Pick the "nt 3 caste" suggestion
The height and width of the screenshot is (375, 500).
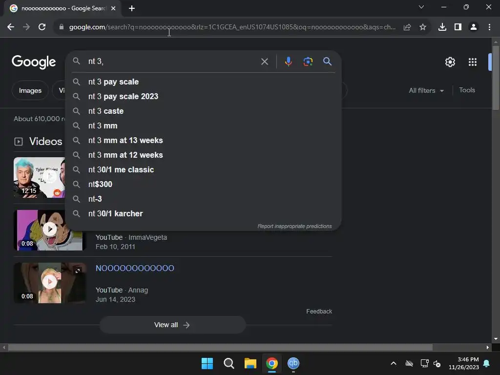point(204,111)
